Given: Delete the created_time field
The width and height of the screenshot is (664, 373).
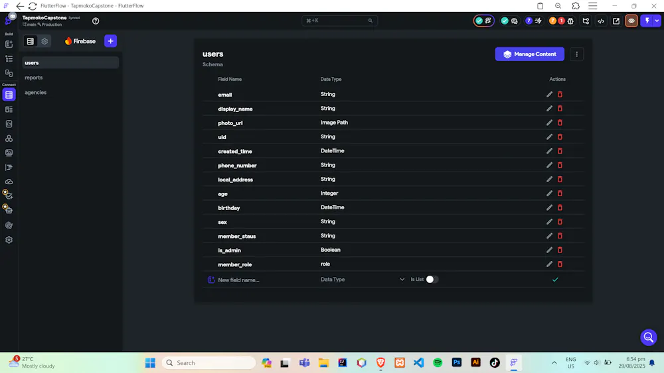Looking at the screenshot, I should 560,151.
